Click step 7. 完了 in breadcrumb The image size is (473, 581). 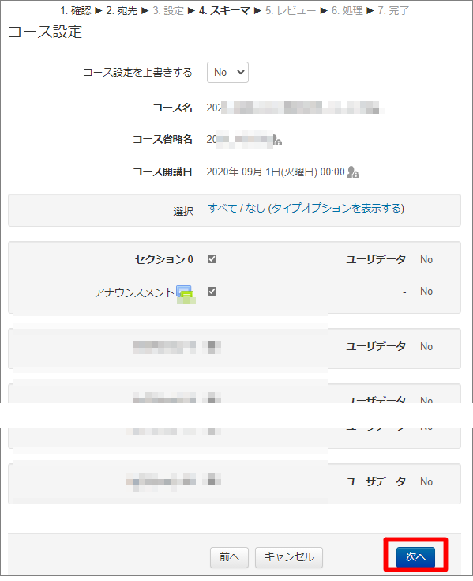coord(393,11)
